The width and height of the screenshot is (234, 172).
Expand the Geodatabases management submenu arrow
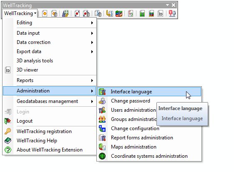point(92,102)
